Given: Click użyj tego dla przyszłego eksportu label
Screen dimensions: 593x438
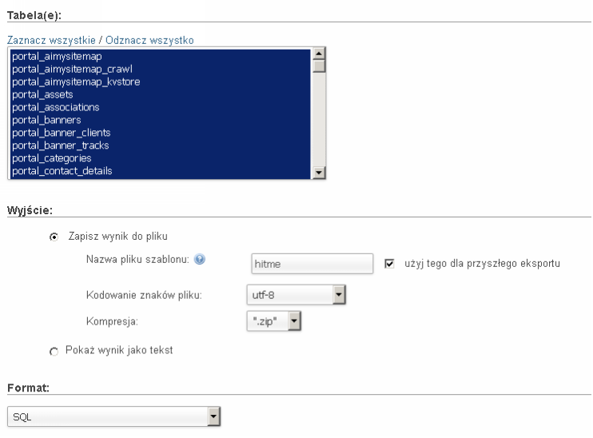Looking at the screenshot, I should (x=482, y=264).
